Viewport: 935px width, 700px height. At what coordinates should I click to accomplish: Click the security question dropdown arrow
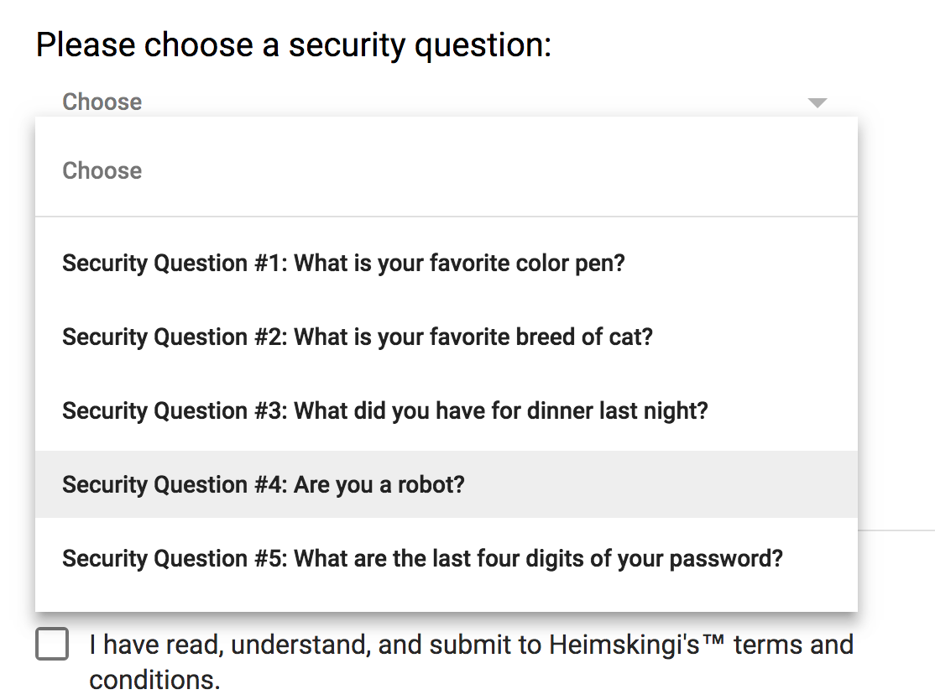[817, 102]
